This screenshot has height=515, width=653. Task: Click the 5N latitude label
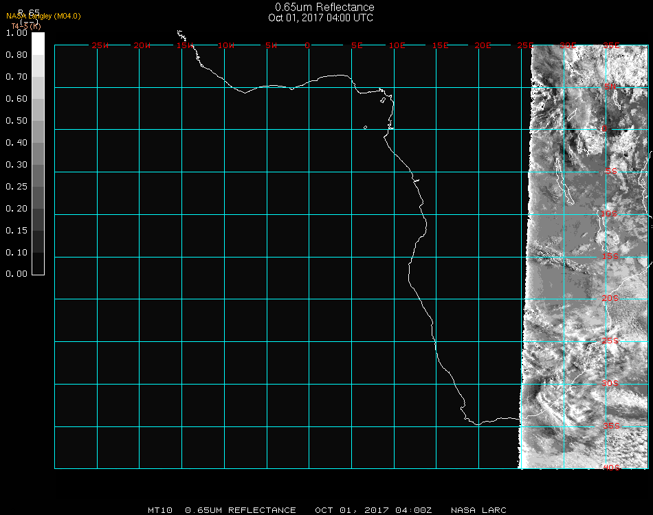point(610,87)
